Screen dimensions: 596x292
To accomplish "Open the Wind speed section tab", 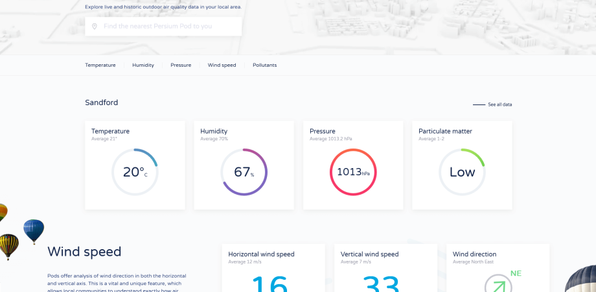I will pos(222,66).
